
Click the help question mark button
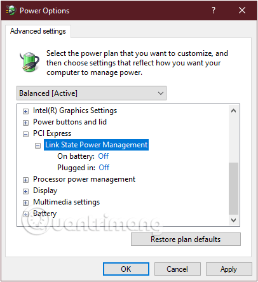point(214,10)
